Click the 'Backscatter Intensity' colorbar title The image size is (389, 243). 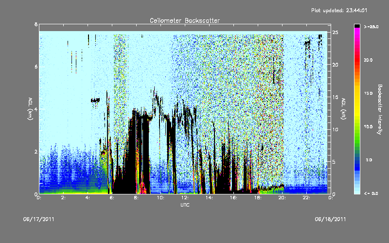[380, 109]
